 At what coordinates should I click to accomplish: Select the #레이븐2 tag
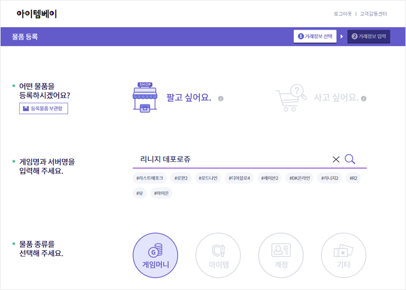pos(269,178)
